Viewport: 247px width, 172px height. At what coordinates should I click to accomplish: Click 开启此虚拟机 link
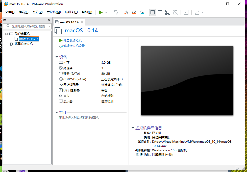pos(72,40)
